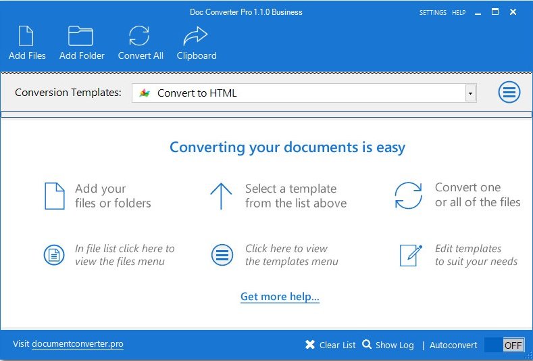The width and height of the screenshot is (533, 361).
Task: Click Clear List in the status bar
Action: [x=330, y=345]
